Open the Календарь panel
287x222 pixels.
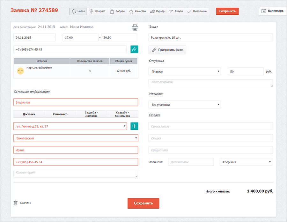coord(273,11)
